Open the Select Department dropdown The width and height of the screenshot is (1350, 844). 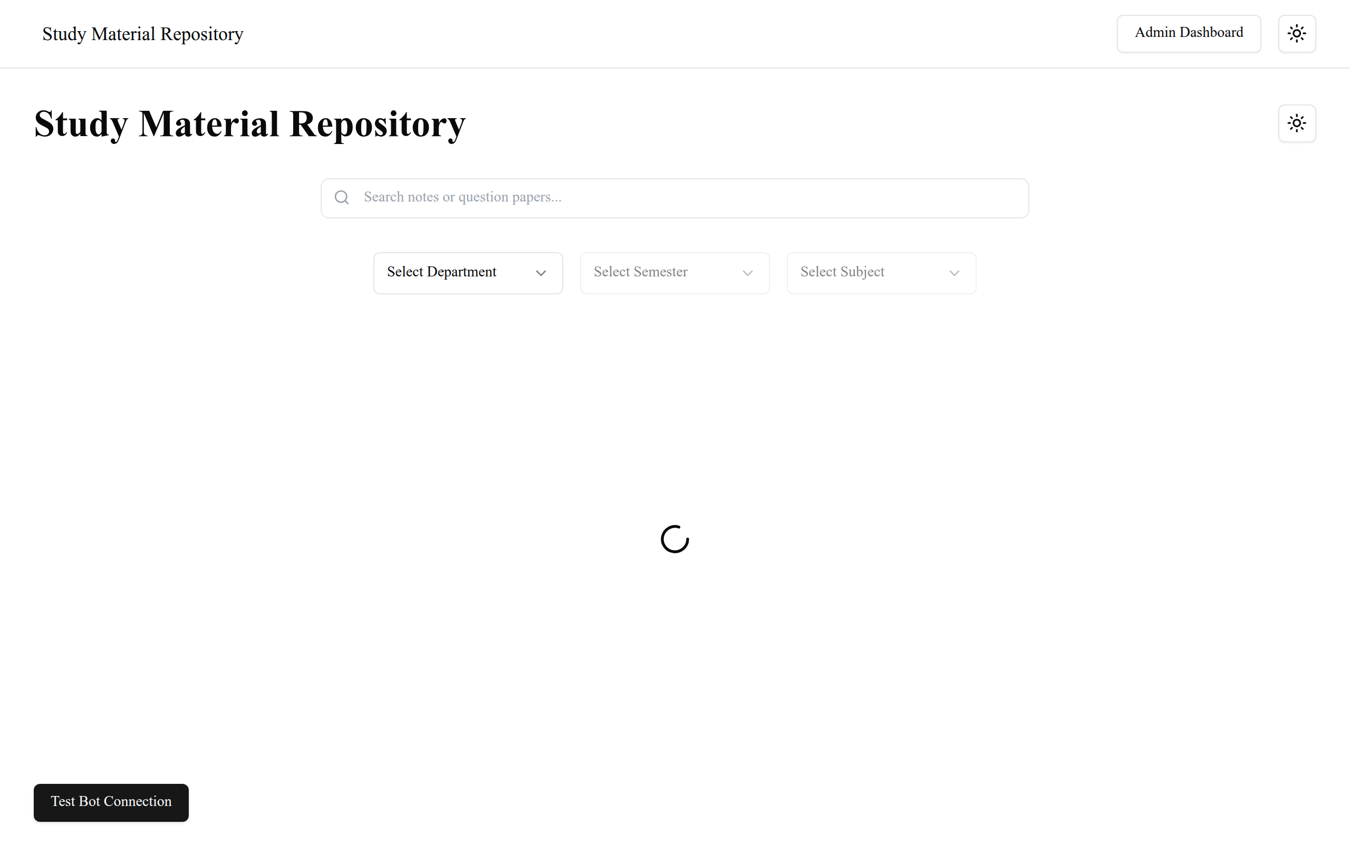(x=467, y=273)
